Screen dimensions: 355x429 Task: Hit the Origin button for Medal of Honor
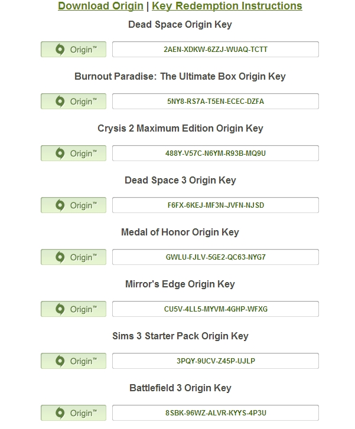[73, 257]
